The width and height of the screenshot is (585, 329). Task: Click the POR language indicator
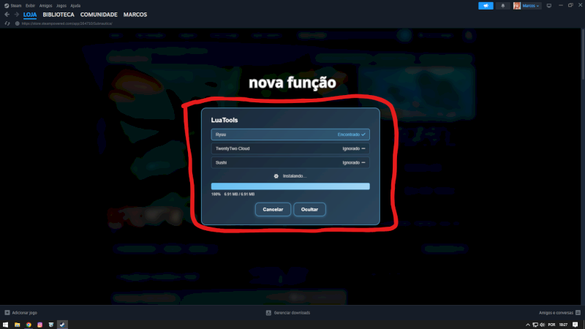point(551,325)
